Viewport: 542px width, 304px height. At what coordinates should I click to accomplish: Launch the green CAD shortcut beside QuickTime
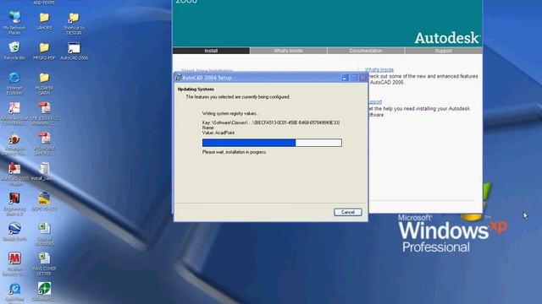point(44,292)
